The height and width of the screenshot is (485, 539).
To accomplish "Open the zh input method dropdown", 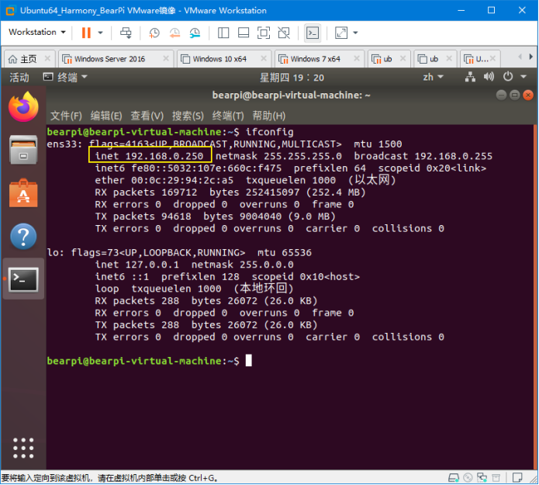I will (433, 77).
